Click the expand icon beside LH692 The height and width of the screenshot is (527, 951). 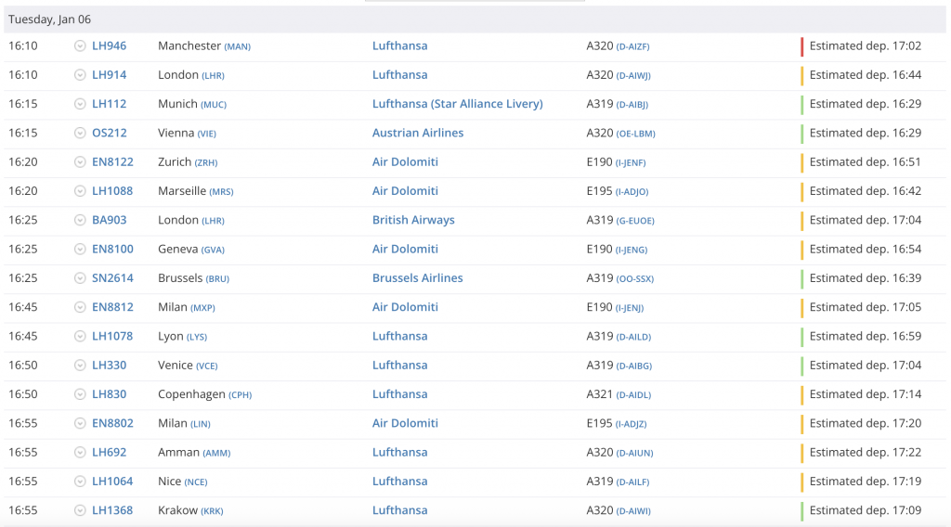click(80, 453)
